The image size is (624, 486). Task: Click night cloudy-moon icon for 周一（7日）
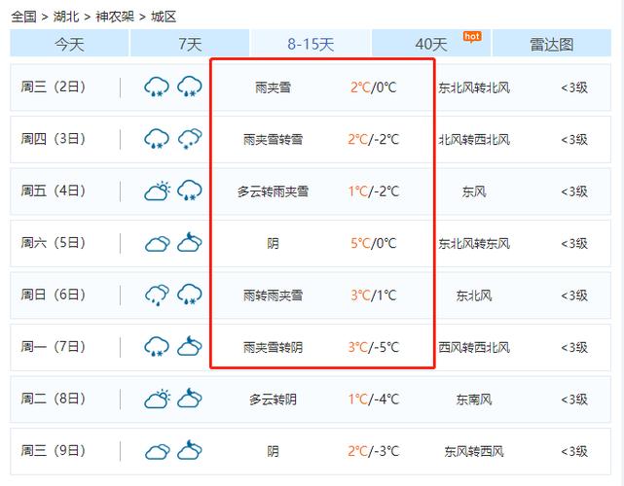point(190,346)
